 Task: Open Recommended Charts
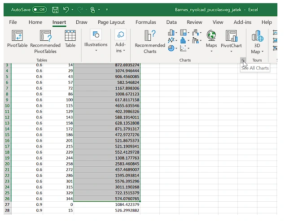(x=150, y=41)
